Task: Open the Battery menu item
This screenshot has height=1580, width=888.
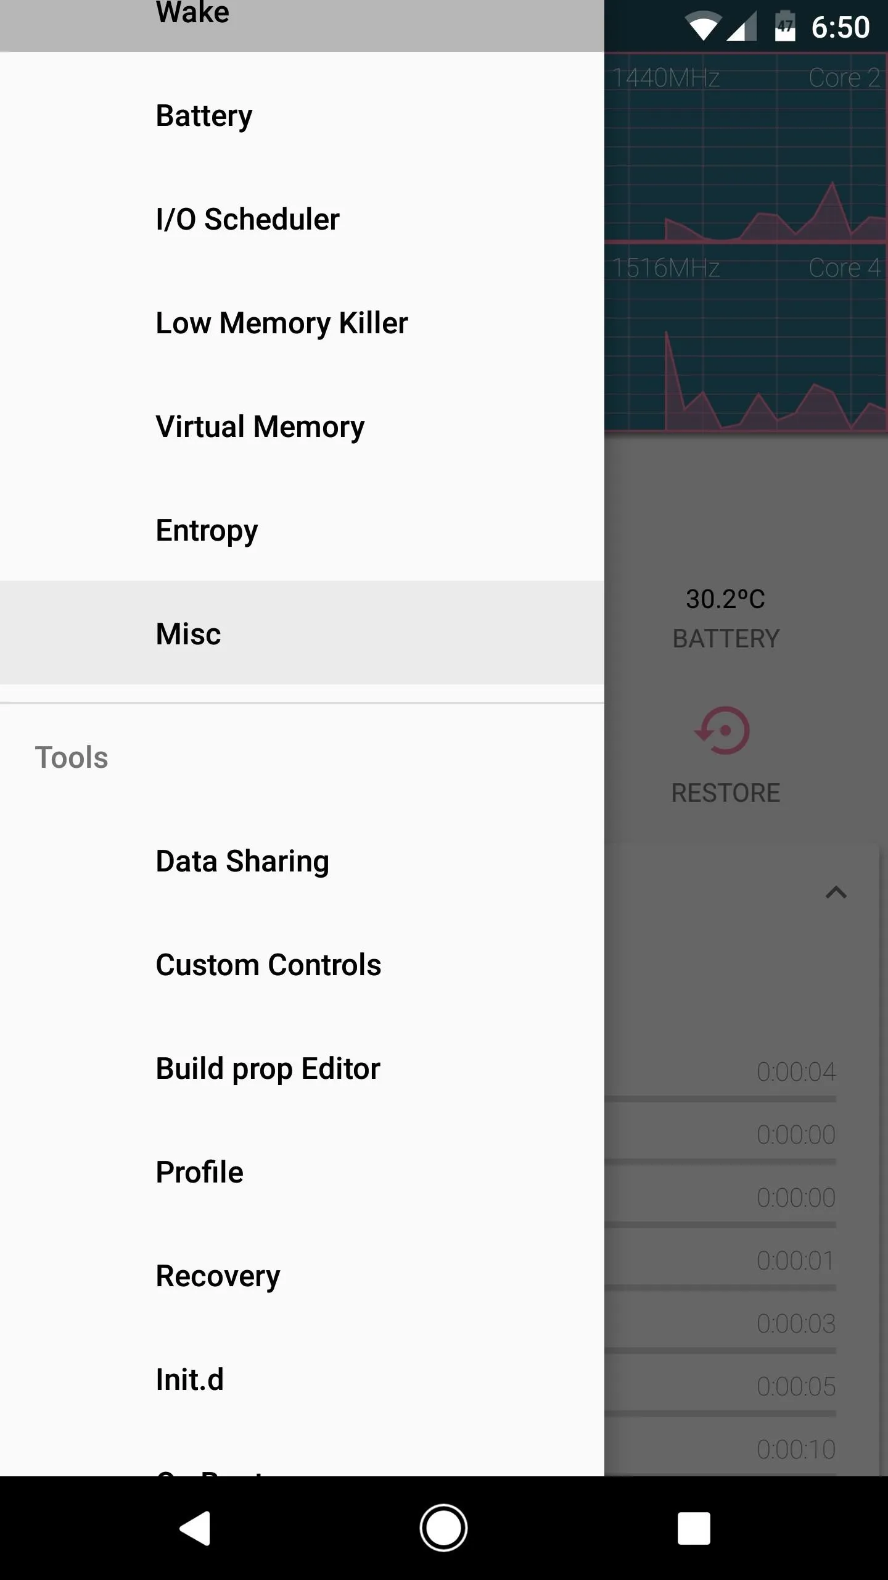Action: point(203,116)
